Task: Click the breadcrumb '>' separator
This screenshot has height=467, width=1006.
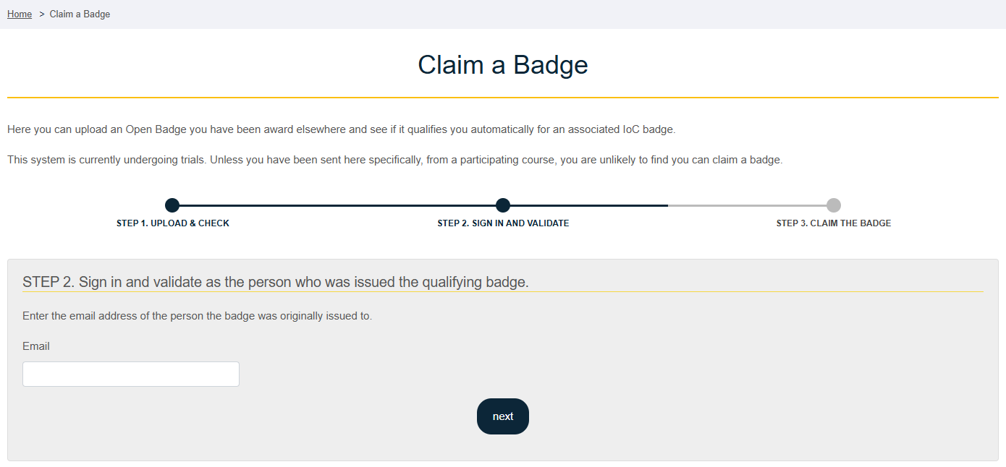Action: 42,14
